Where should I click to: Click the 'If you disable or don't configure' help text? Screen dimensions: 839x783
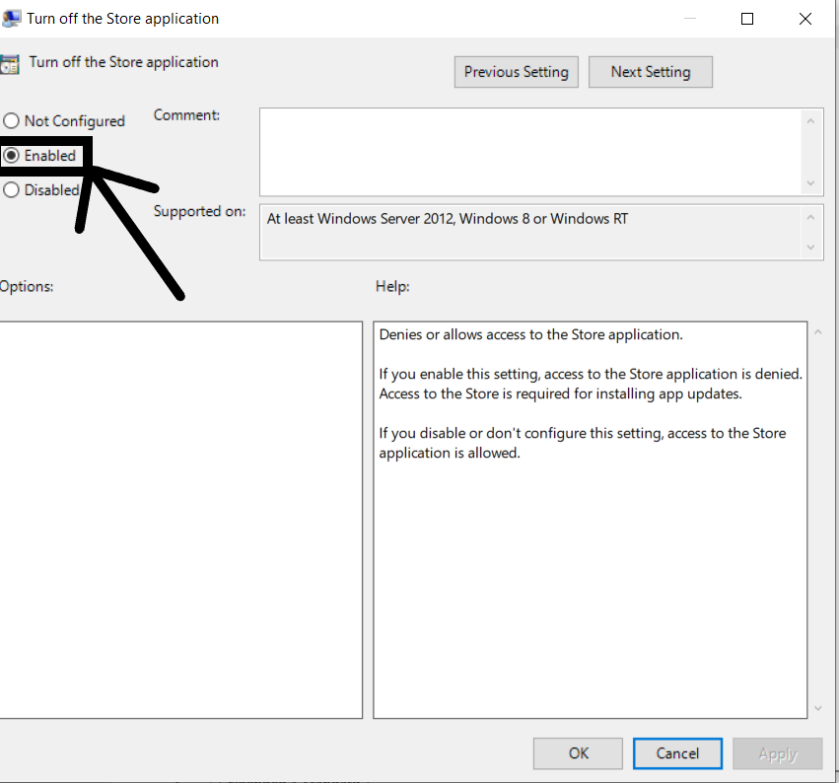[582, 443]
